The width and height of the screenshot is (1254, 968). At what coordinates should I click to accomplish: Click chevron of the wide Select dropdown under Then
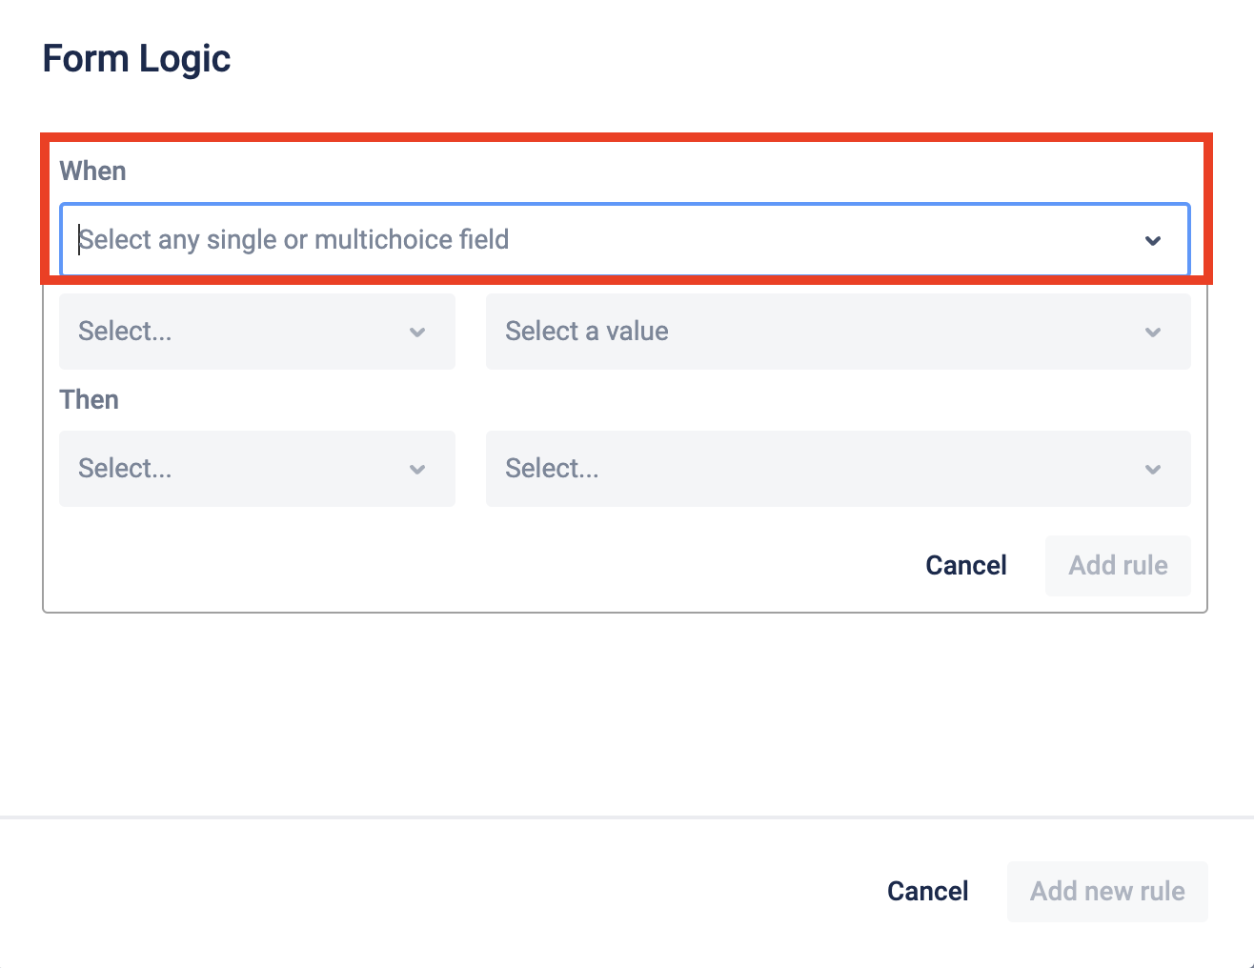tap(1153, 470)
